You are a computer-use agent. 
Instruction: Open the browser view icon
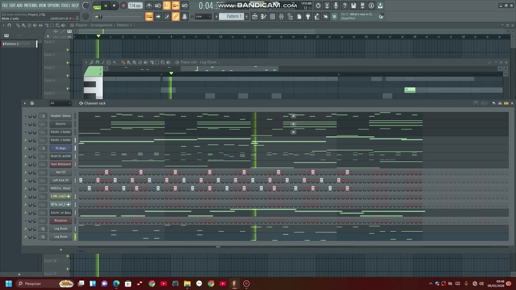[290, 17]
